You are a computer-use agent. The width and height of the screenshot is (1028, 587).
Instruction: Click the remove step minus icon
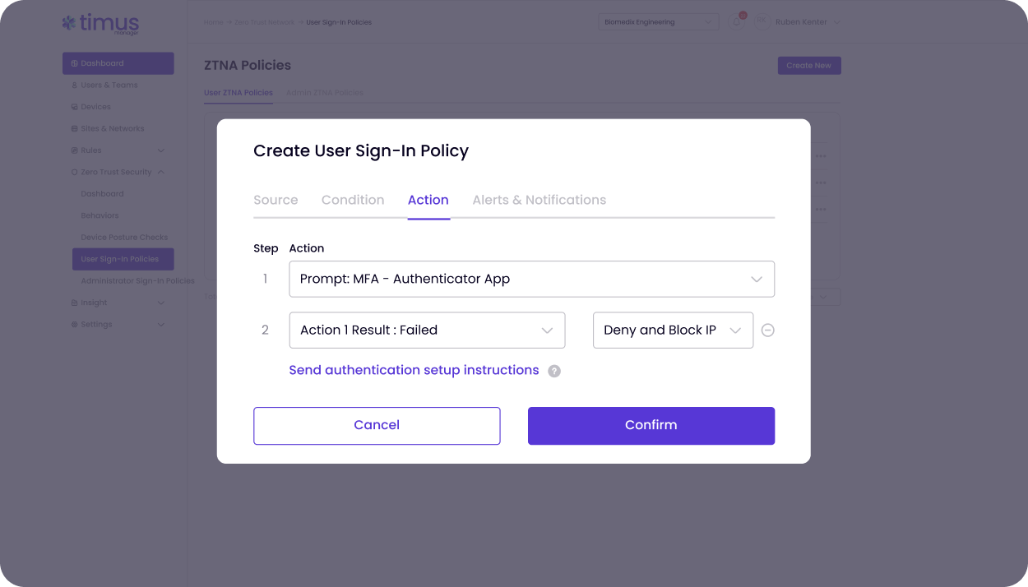click(767, 330)
